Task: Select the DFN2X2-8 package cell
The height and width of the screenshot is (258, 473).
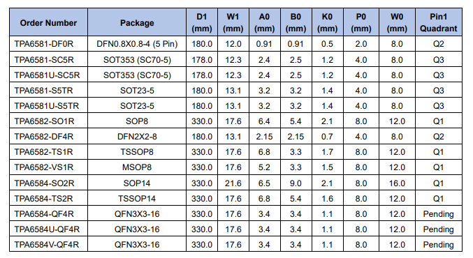Action: pyautogui.click(x=137, y=137)
